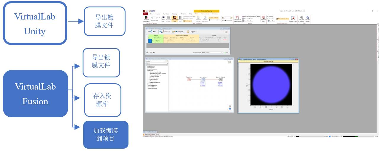Open the File ribbon tab

coord(145,14)
